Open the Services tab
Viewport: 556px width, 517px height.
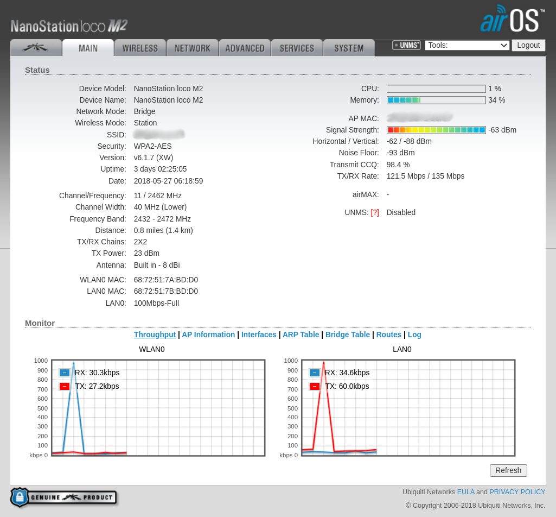297,48
